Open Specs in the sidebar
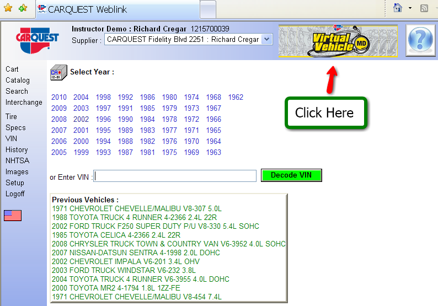This screenshot has width=438, height=306. pyautogui.click(x=15, y=127)
